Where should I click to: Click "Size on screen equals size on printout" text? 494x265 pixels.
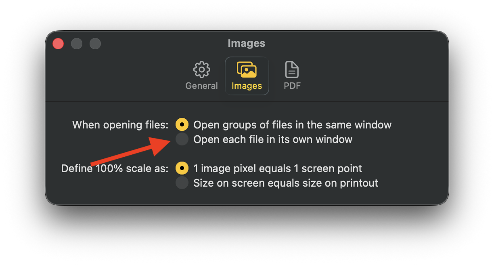[x=286, y=183]
